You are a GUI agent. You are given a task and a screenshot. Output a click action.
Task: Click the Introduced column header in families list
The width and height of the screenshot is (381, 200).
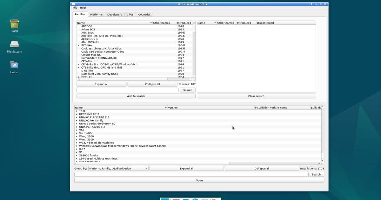click(184, 23)
